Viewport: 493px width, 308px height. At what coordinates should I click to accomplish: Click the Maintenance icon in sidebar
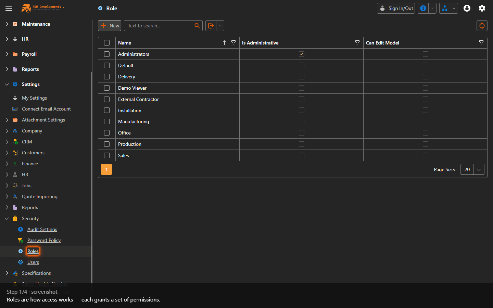click(15, 24)
